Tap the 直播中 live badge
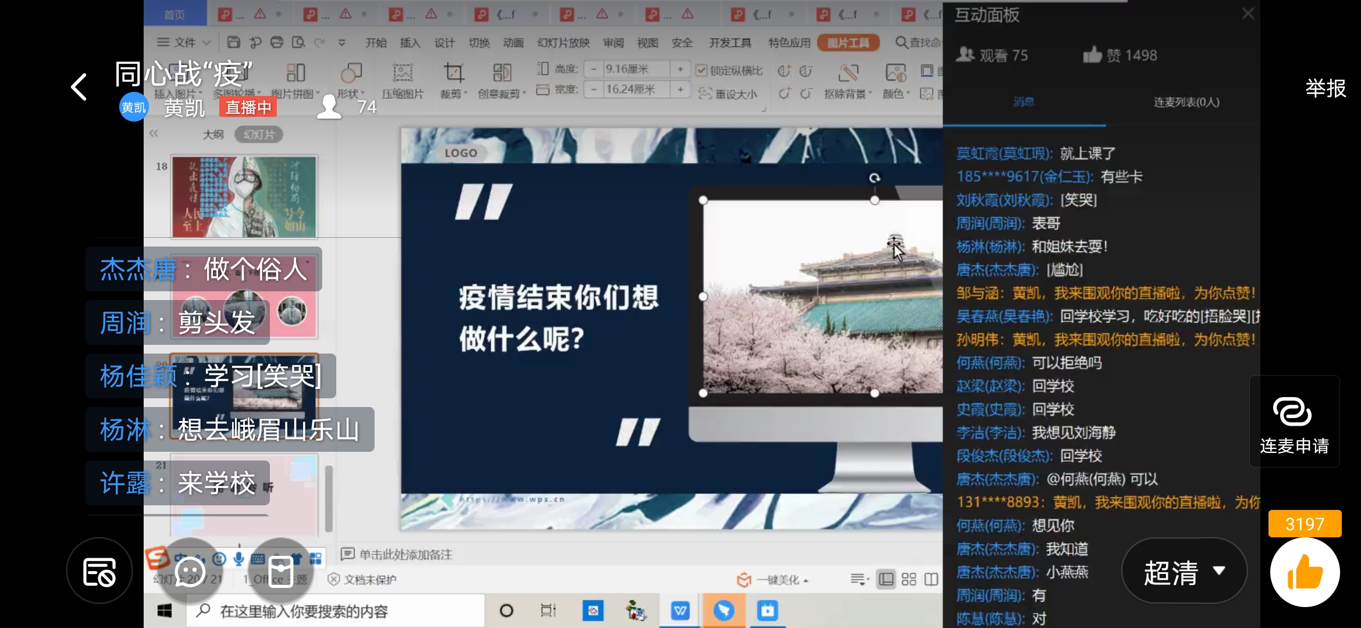Viewport: 1361px width, 628px height. [x=248, y=108]
